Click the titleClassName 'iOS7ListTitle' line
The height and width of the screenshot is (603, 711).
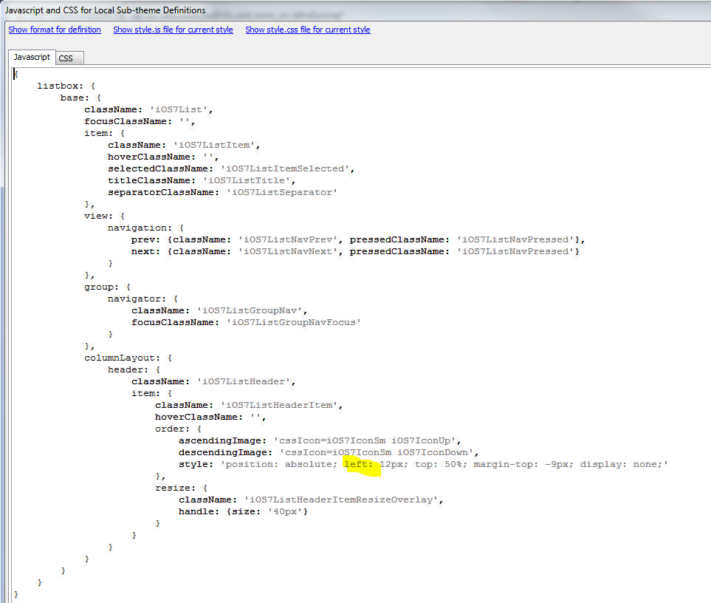point(202,180)
